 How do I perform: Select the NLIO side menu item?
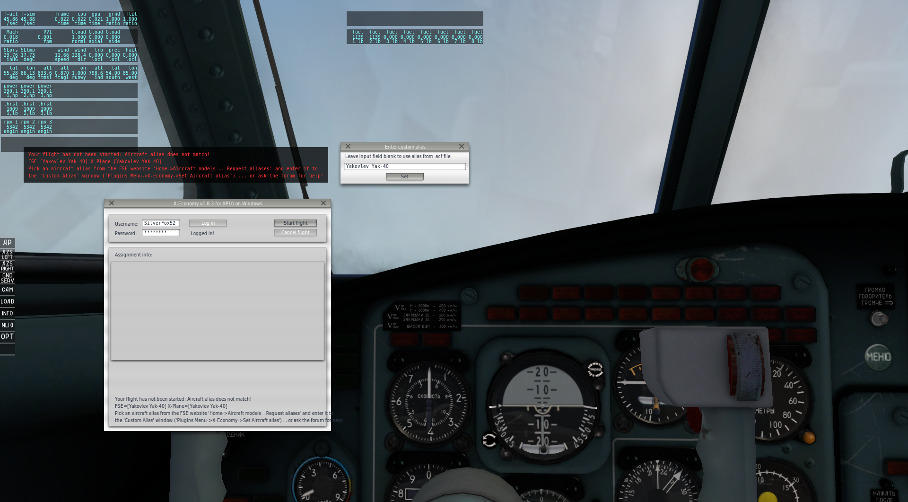7,325
